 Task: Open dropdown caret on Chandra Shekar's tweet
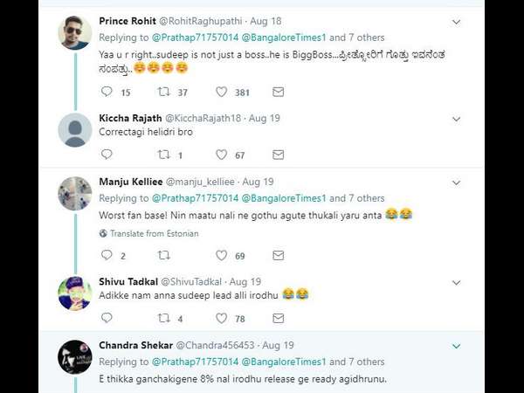[x=456, y=346]
